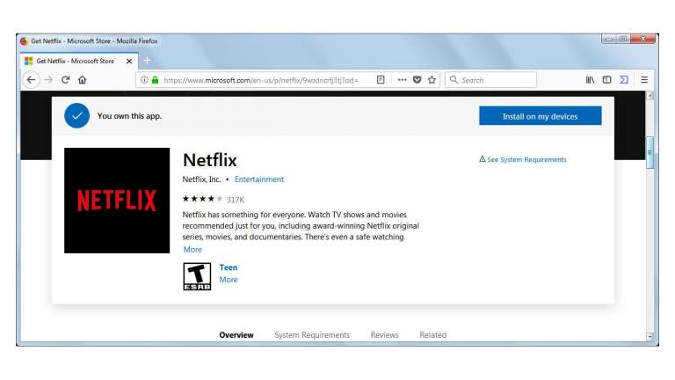Click the page scrollbar down arrow

pos(650,336)
